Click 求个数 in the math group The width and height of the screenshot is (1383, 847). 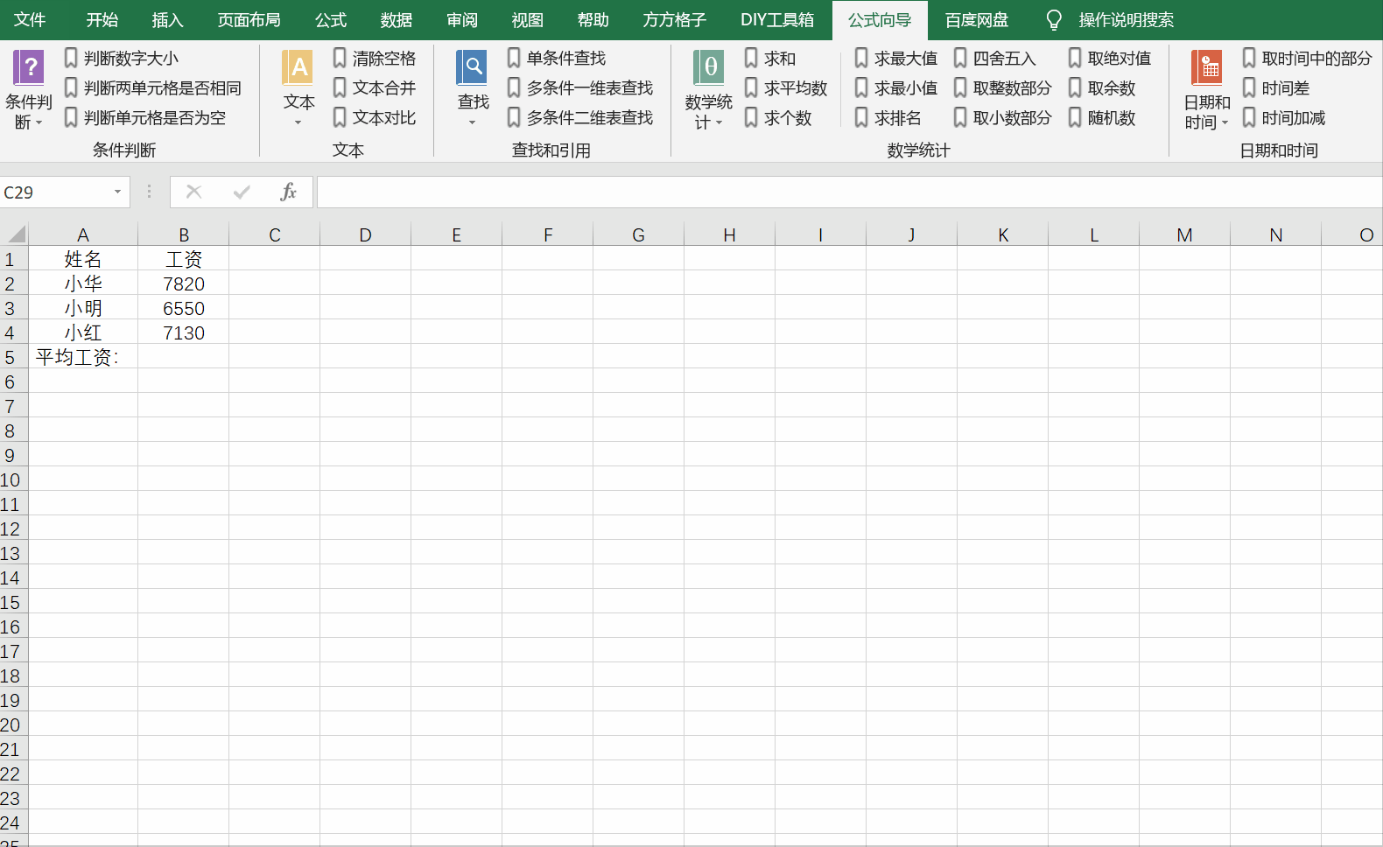(778, 117)
